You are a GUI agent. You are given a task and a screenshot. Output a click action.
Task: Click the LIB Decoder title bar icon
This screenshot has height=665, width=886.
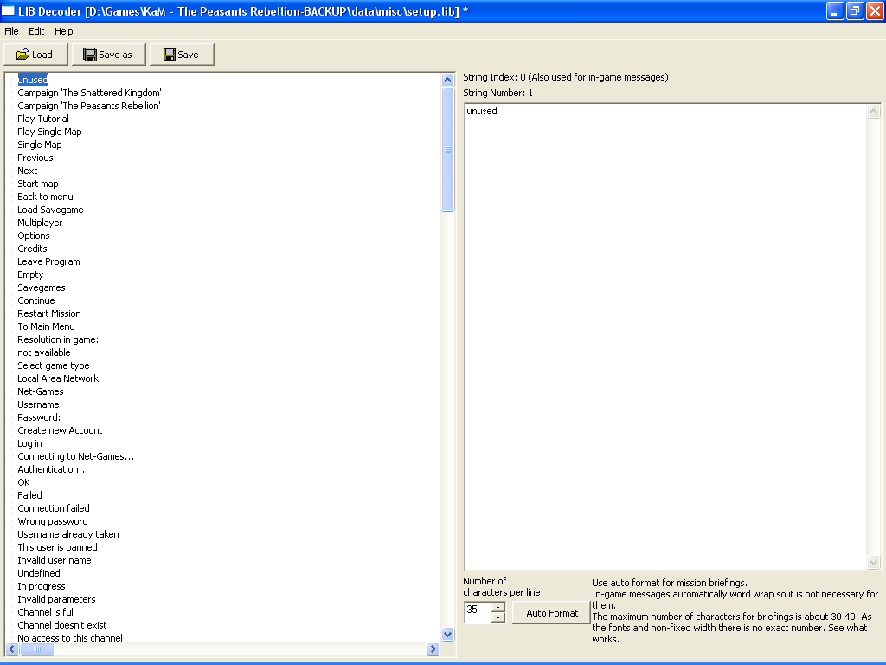(x=9, y=10)
